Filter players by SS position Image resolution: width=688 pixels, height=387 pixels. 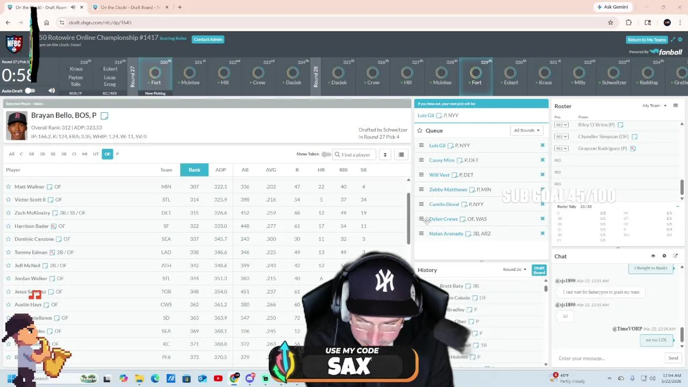coord(53,154)
